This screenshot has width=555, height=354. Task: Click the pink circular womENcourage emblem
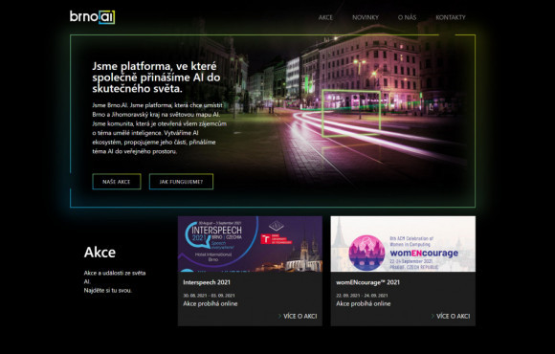point(366,253)
